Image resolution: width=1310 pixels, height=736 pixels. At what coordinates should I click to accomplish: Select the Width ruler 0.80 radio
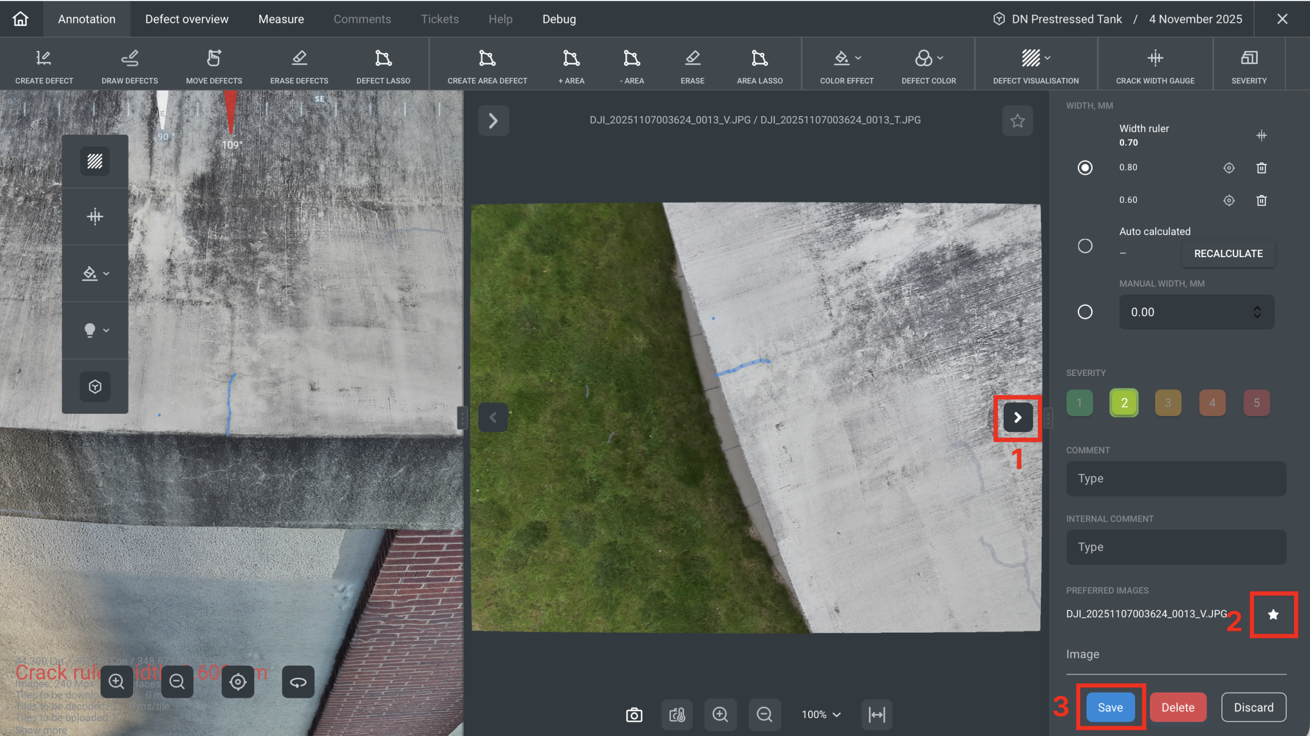1085,167
